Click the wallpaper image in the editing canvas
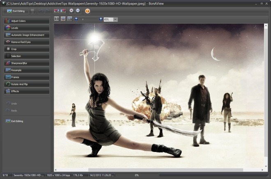The image size is (271, 179). (159, 96)
